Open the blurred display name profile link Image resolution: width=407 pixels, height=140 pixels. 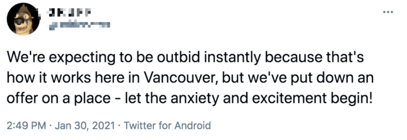click(70, 12)
